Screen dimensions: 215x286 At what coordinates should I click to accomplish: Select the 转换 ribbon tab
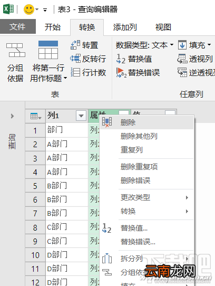87,27
